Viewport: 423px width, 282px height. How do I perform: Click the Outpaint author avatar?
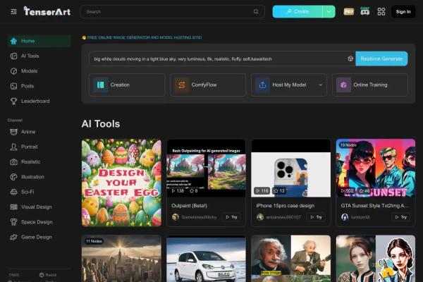pos(176,217)
